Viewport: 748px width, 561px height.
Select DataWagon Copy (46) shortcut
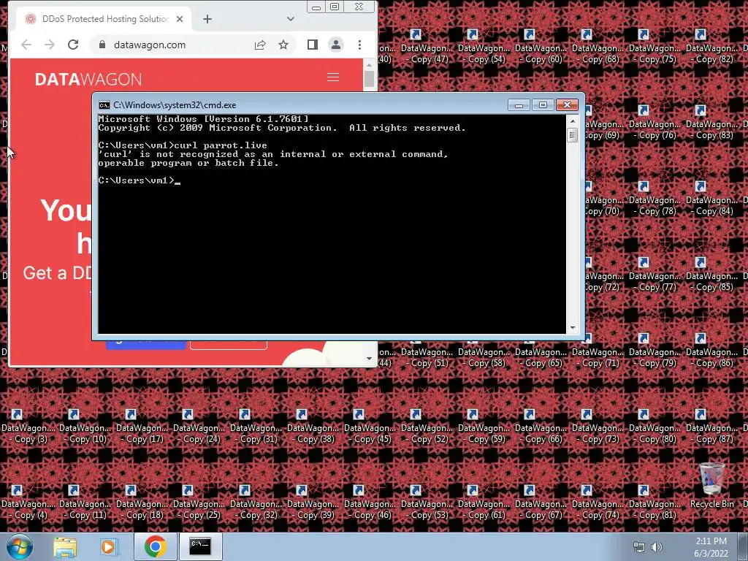click(x=370, y=502)
